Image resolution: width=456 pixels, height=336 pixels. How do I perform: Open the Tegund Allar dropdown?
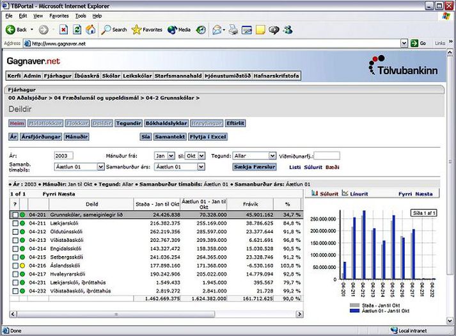[x=272, y=156]
